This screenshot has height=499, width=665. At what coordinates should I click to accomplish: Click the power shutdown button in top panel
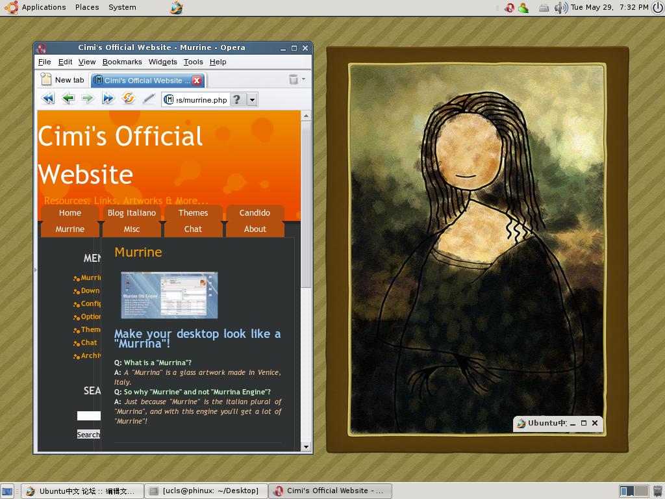pyautogui.click(x=658, y=8)
